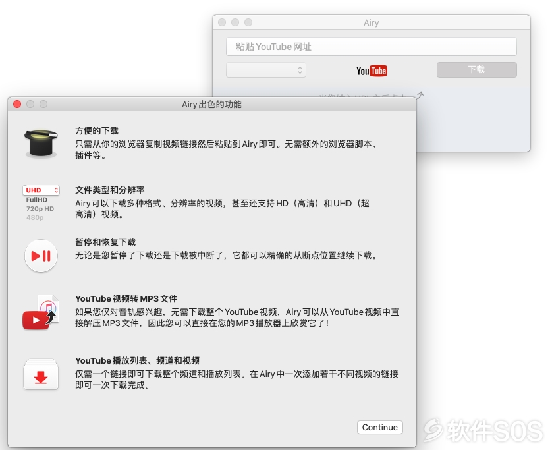
Task: Click the description starting Airy可以下载多种格式
Action: click(222, 208)
